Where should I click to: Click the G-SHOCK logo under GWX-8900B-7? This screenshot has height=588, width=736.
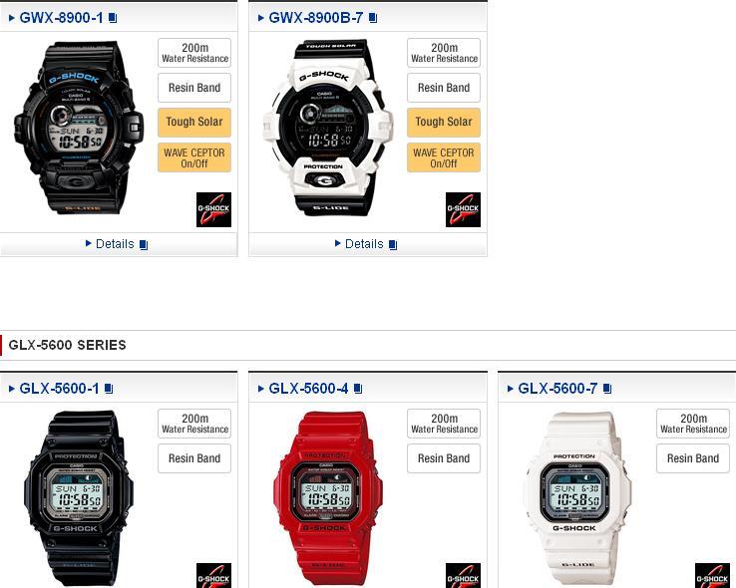(x=463, y=209)
